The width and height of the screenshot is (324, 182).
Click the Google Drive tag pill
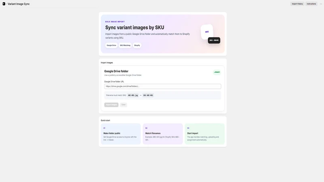[x=111, y=45]
